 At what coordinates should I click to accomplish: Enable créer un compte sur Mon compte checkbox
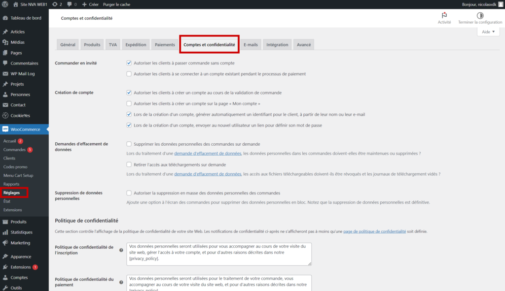pyautogui.click(x=129, y=103)
